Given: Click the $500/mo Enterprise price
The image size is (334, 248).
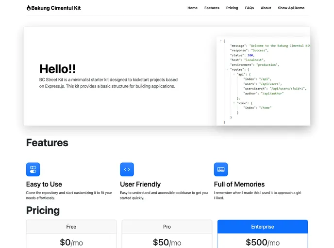Looking at the screenshot, I should tap(262, 243).
